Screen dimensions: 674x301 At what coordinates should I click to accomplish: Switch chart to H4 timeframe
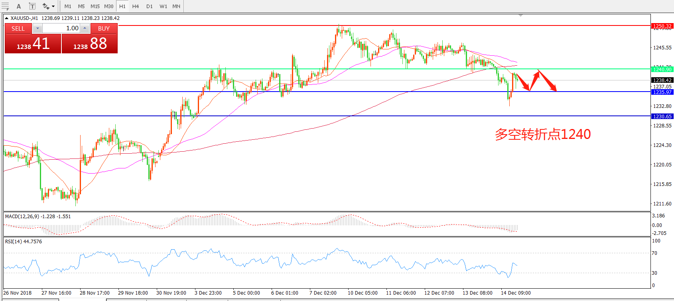[136, 6]
